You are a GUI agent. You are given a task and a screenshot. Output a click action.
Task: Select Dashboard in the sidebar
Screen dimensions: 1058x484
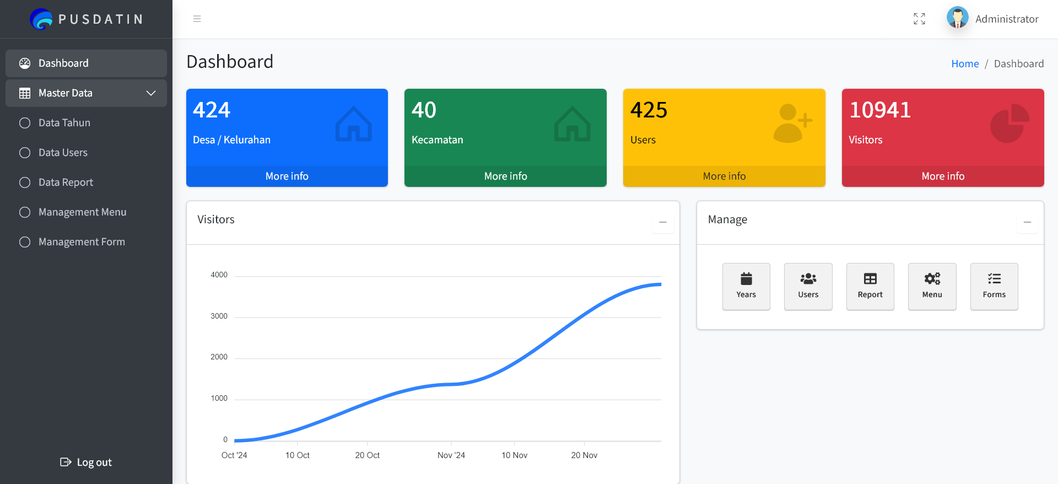pos(86,63)
